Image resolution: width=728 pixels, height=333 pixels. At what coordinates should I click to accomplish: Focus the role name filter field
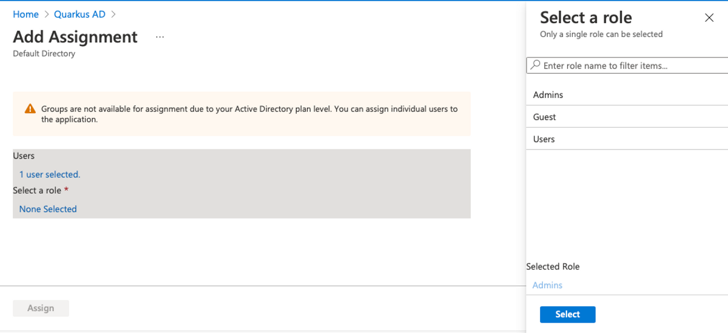631,65
